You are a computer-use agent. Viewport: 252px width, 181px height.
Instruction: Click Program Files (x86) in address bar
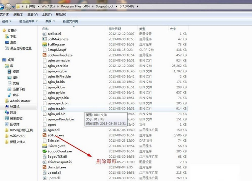click(75, 6)
